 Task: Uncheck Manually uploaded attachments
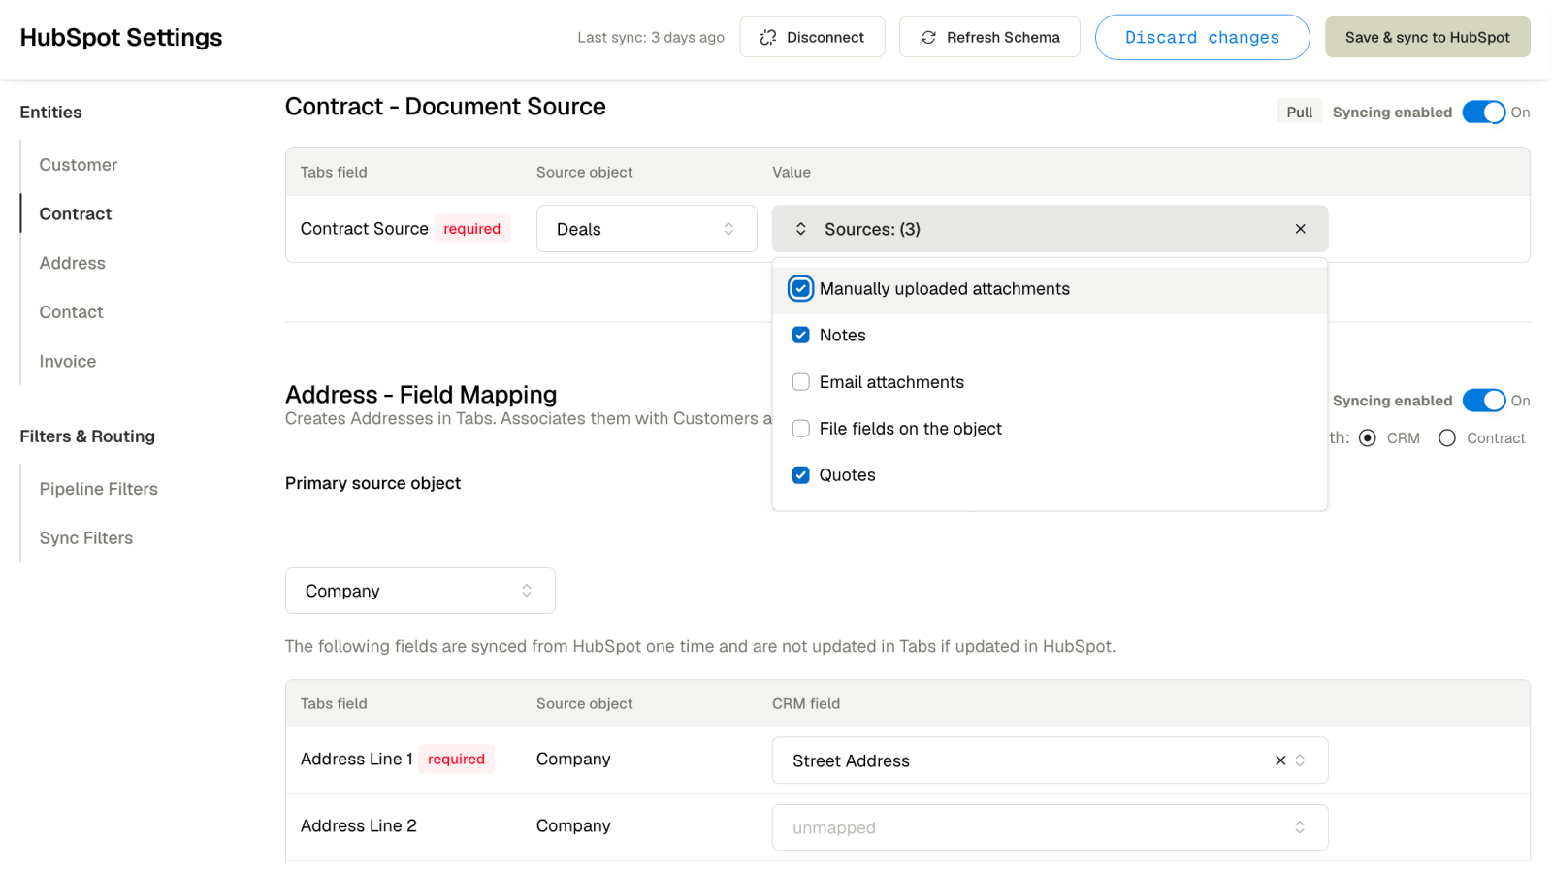point(801,289)
